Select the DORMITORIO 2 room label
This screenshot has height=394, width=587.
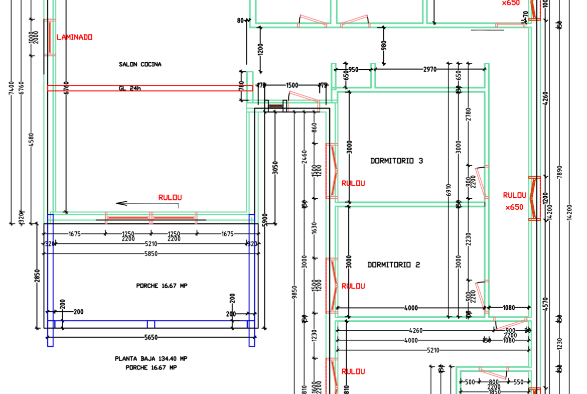[393, 265]
